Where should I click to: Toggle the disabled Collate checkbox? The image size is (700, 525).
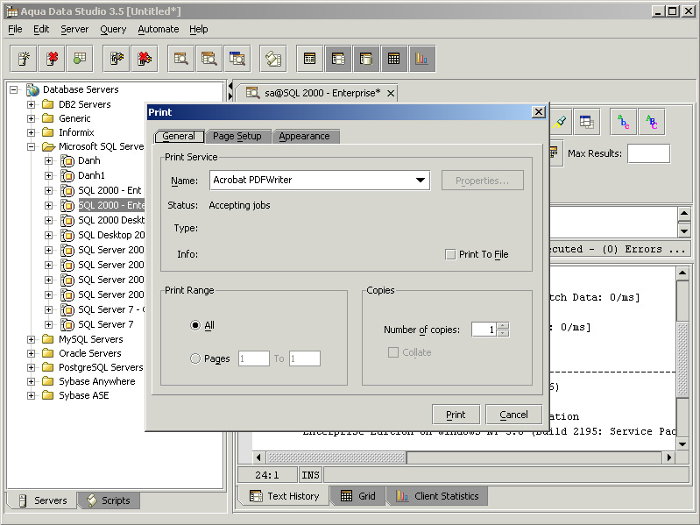(x=393, y=352)
